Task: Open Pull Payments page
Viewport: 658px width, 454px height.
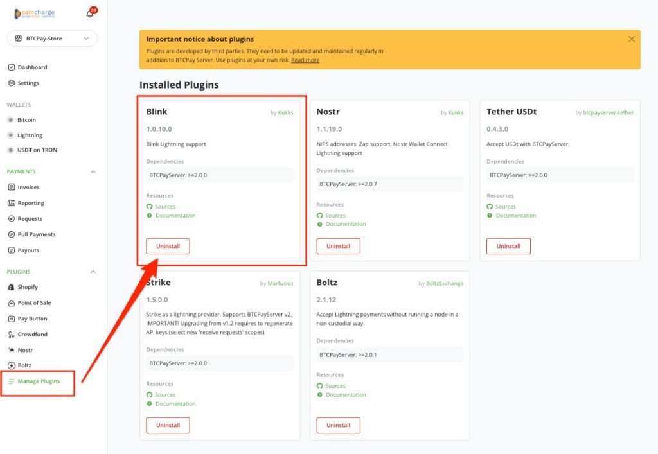Action: coord(37,234)
